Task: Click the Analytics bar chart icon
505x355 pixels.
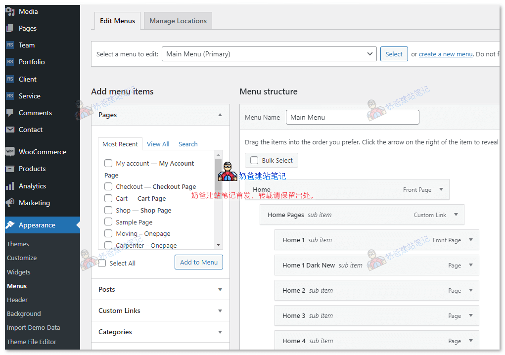Action: pos(10,186)
